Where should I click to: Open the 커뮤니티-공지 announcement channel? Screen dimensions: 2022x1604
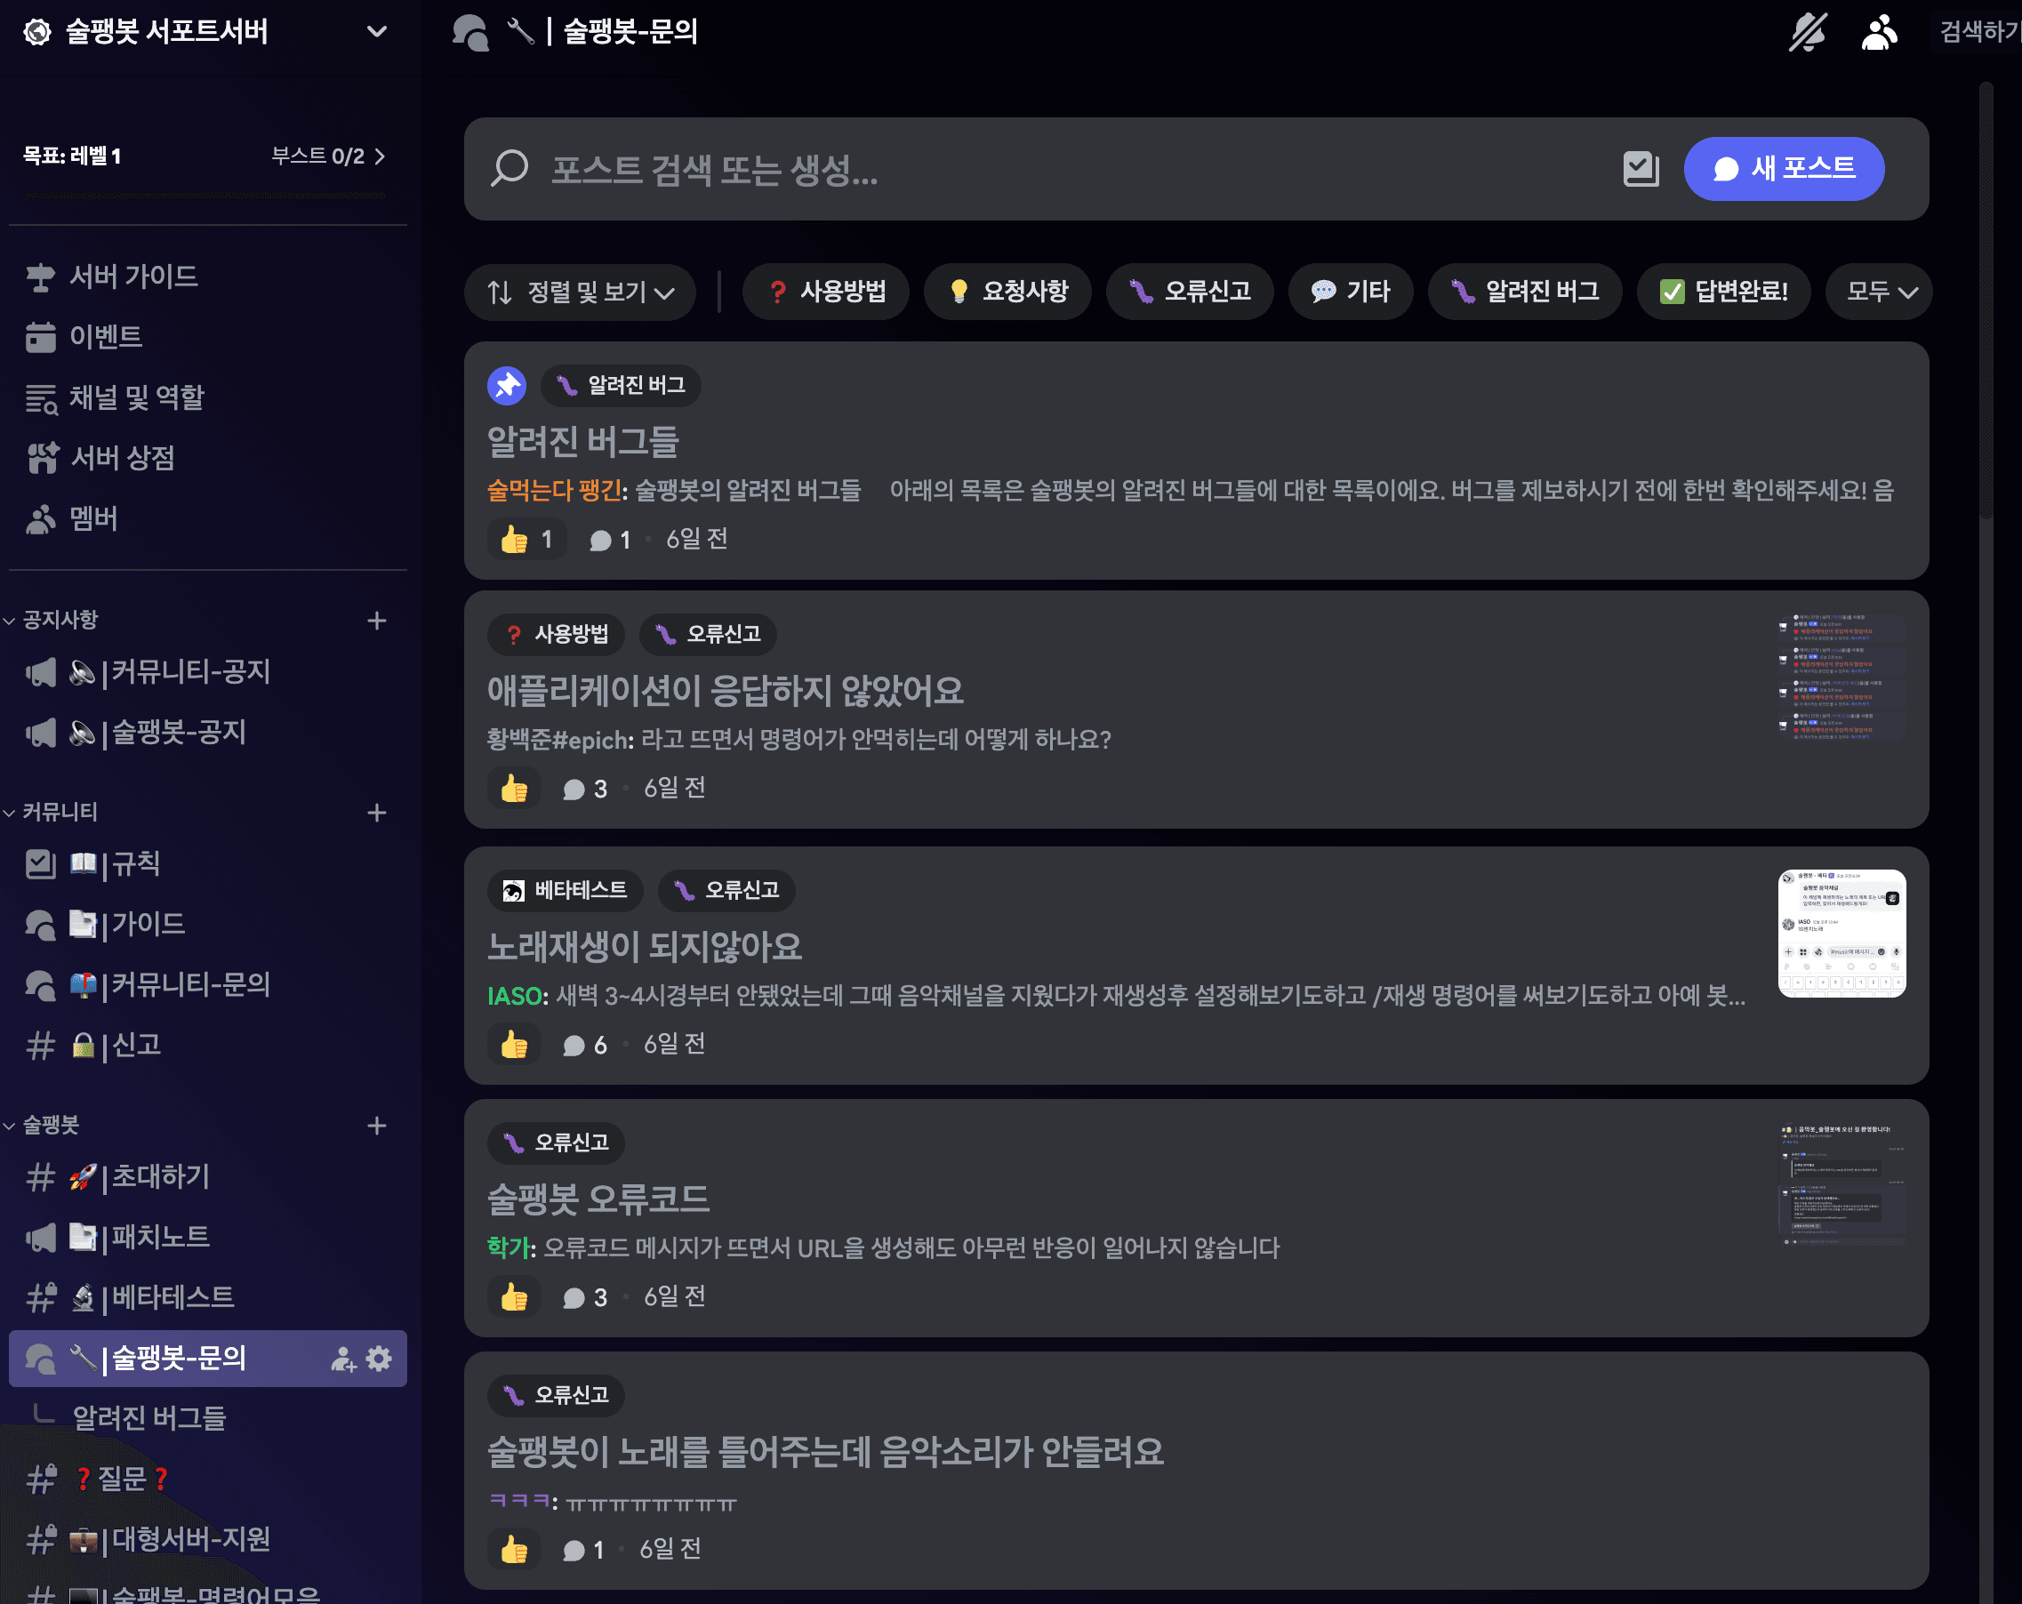[206, 671]
